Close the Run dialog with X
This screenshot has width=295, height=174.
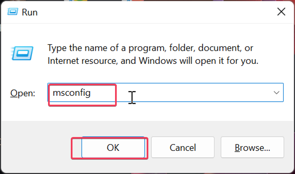click(x=281, y=12)
